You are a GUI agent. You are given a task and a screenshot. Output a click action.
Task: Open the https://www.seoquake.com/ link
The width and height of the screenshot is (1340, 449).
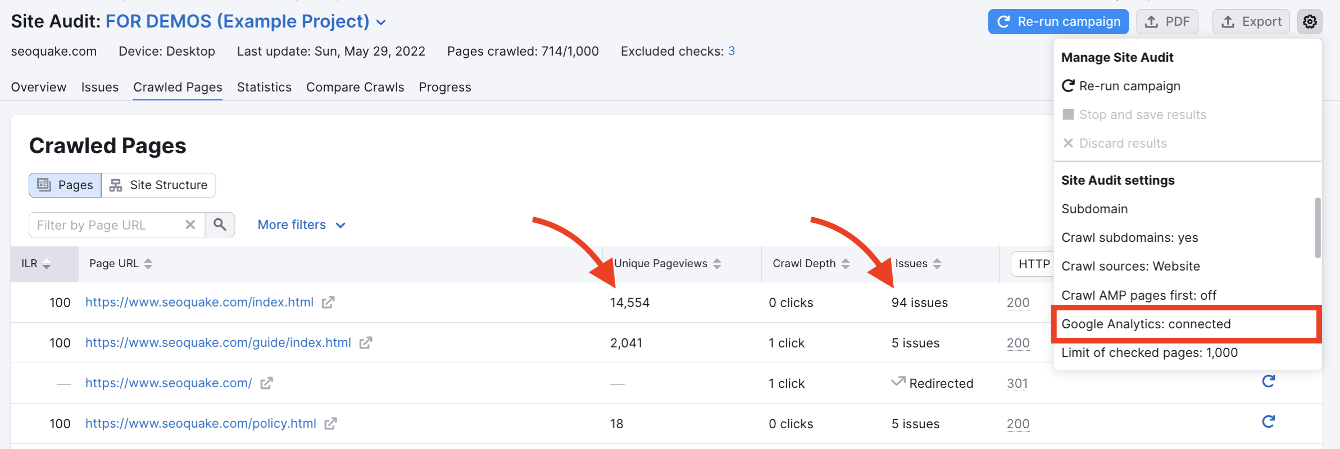point(169,383)
